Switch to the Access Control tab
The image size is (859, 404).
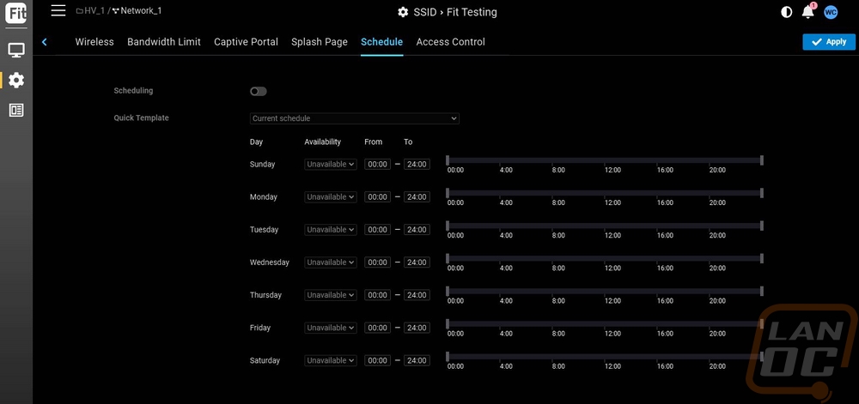(x=450, y=42)
